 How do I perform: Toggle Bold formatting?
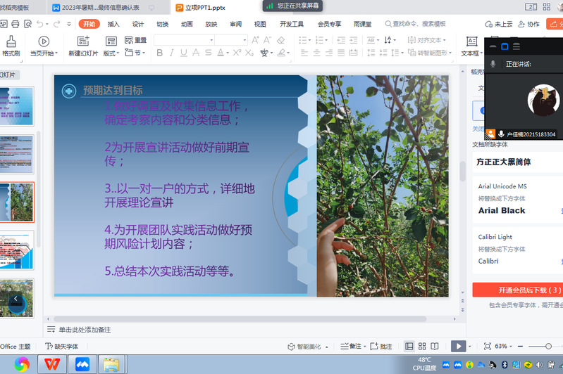pos(159,53)
